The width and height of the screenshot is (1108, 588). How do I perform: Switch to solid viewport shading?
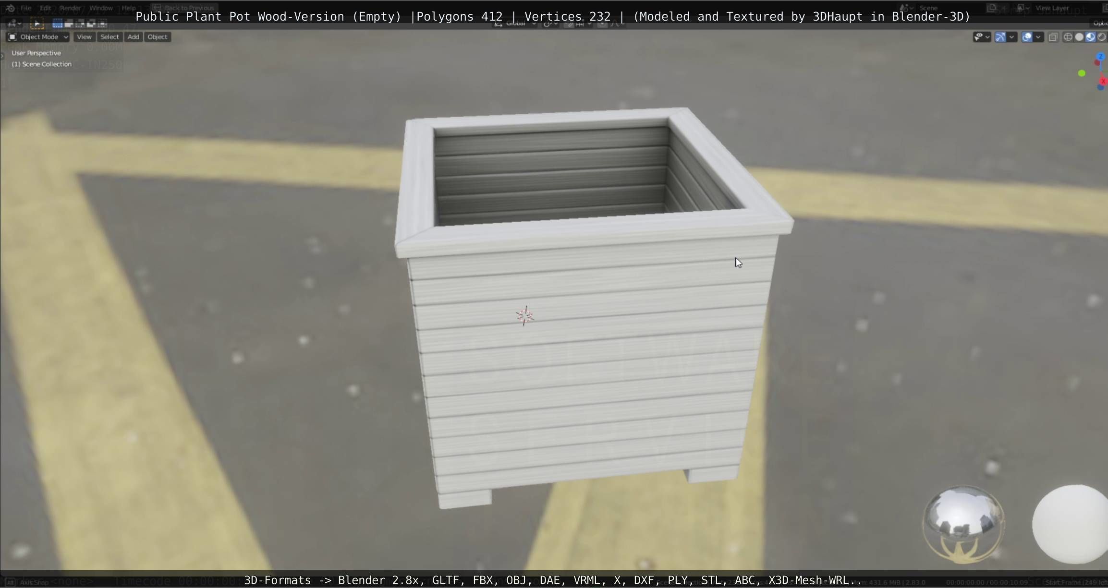click(x=1079, y=37)
